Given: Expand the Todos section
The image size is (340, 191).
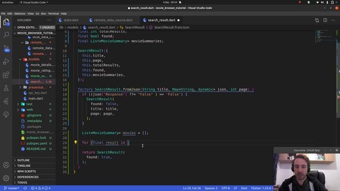Looking at the screenshot, I should click(34, 183).
